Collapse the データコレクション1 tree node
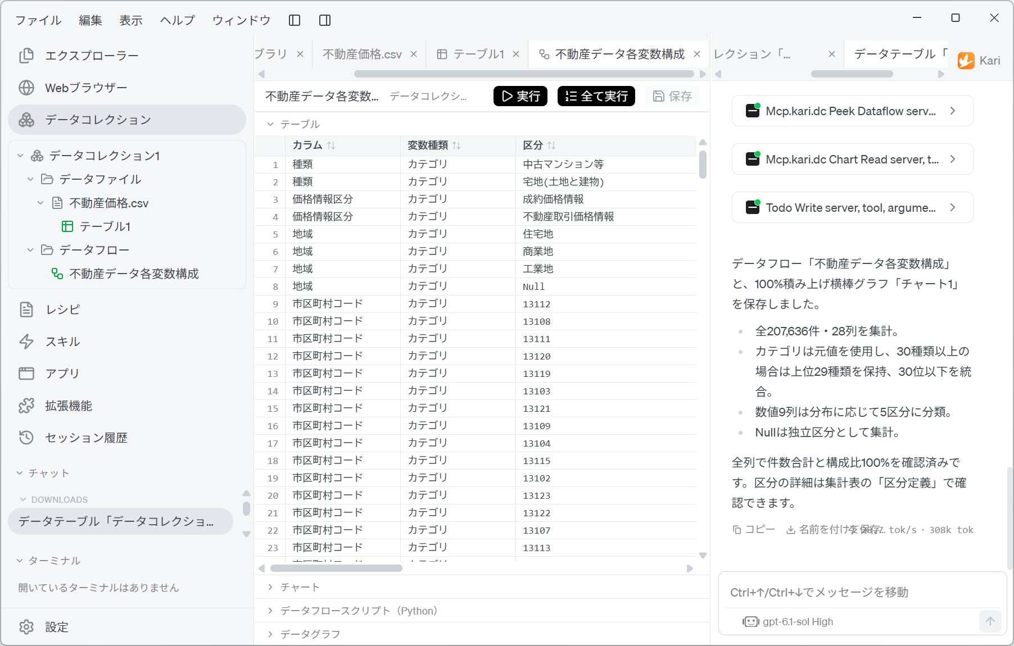 [21, 156]
